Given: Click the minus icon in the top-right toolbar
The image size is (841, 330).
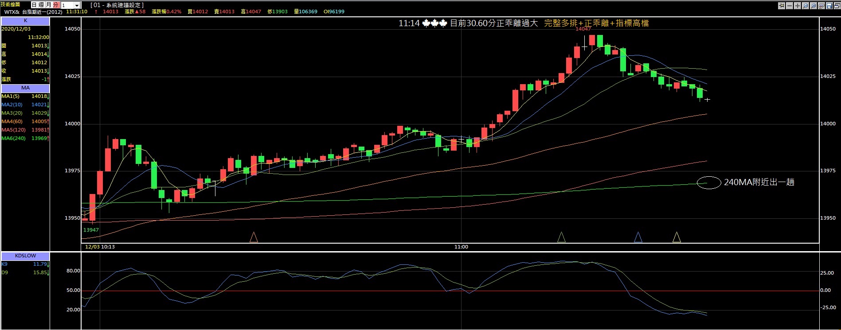Looking at the screenshot, I should pyautogui.click(x=790, y=6).
